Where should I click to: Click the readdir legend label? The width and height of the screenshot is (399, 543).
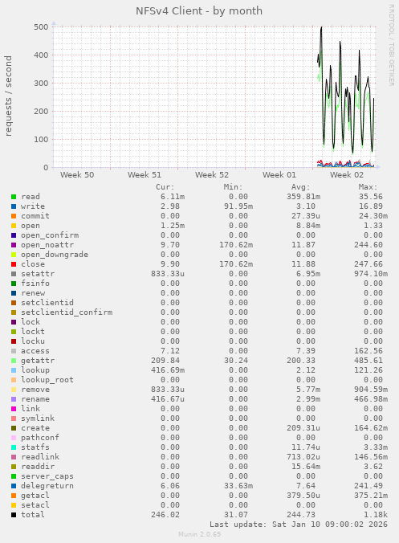tap(38, 467)
